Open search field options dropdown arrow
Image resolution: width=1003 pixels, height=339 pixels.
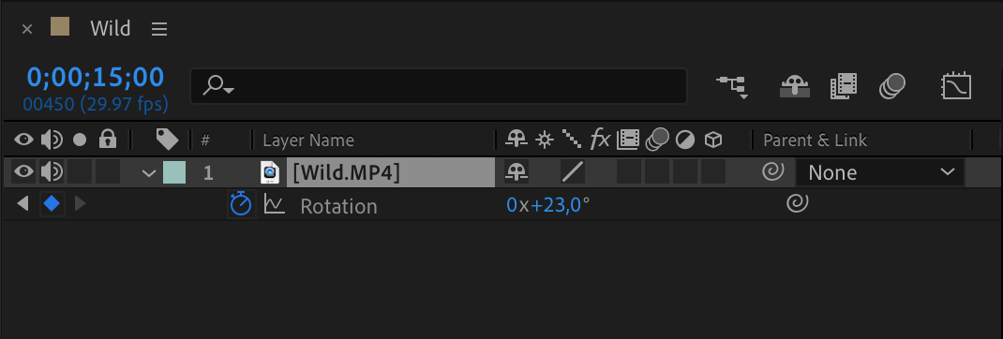tap(229, 90)
